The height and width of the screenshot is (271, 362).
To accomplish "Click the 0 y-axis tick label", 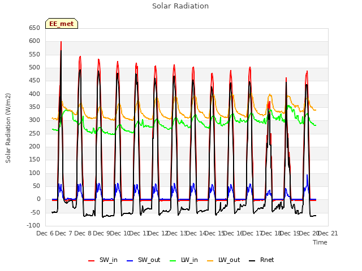I will click(x=38, y=199).
